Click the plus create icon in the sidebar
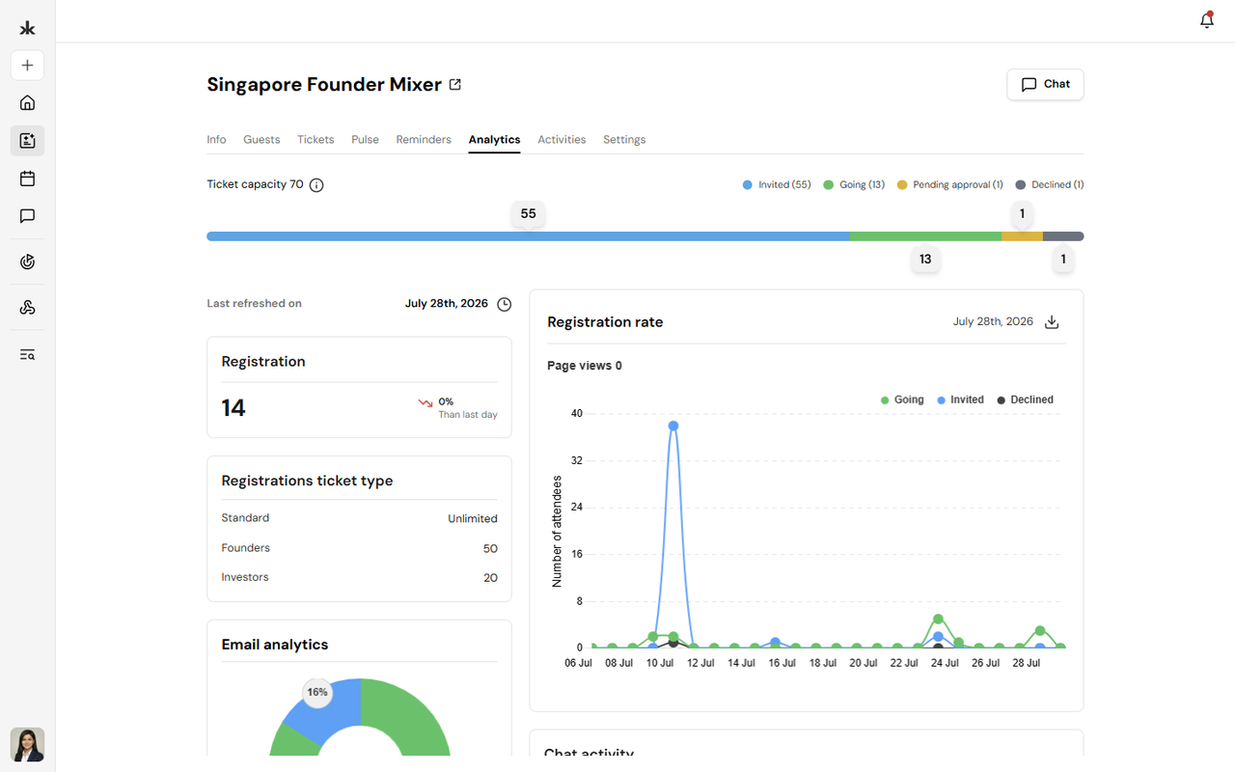Viewport: 1235px width, 772px height. coord(27,66)
